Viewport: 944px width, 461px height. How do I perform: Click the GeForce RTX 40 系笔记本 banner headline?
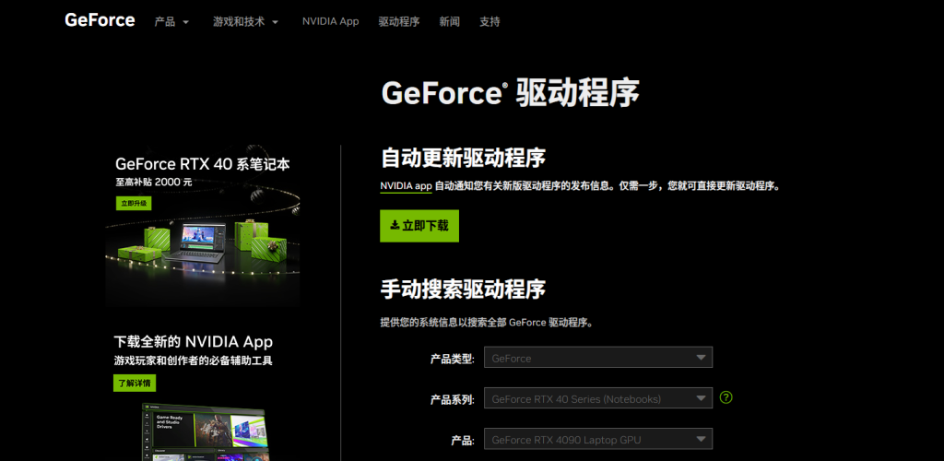pyautogui.click(x=202, y=164)
